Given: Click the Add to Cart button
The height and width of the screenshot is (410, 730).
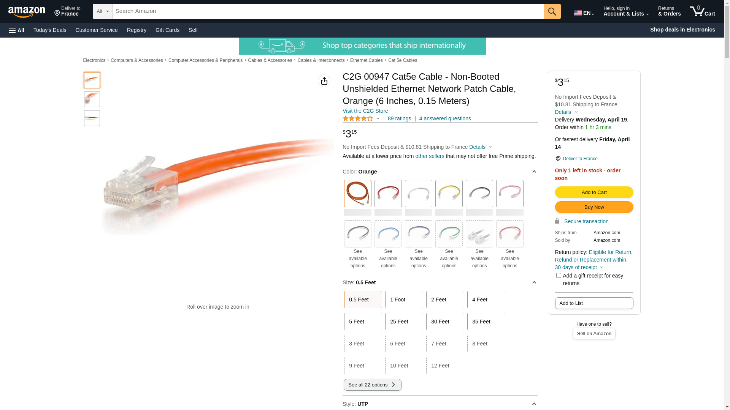Looking at the screenshot, I should [594, 192].
